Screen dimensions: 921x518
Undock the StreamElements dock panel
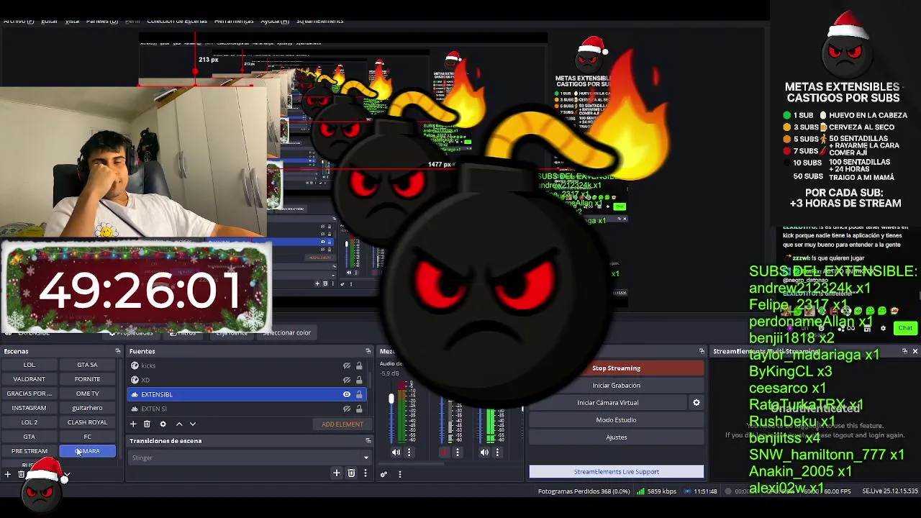click(x=904, y=351)
